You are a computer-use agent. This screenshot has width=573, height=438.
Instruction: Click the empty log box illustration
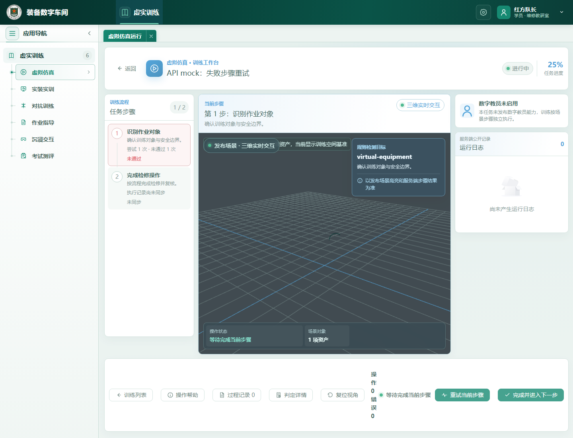coord(511,187)
